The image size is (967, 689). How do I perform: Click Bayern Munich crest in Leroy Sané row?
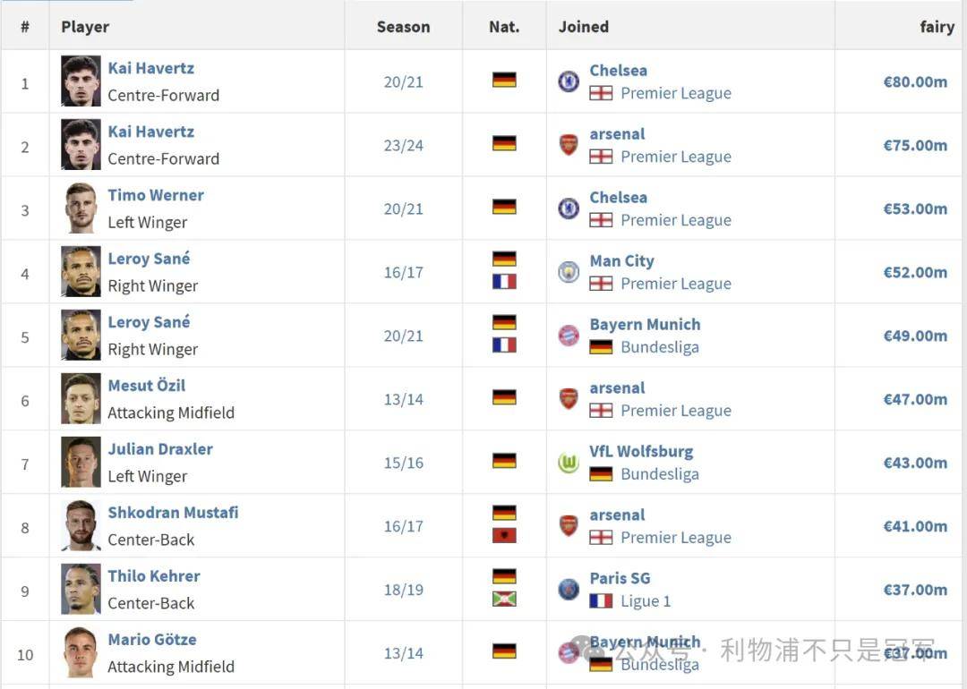[x=569, y=336]
